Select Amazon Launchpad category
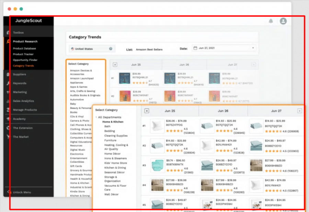Image resolution: width=309 pixels, height=212 pixels. pyautogui.click(x=82, y=78)
